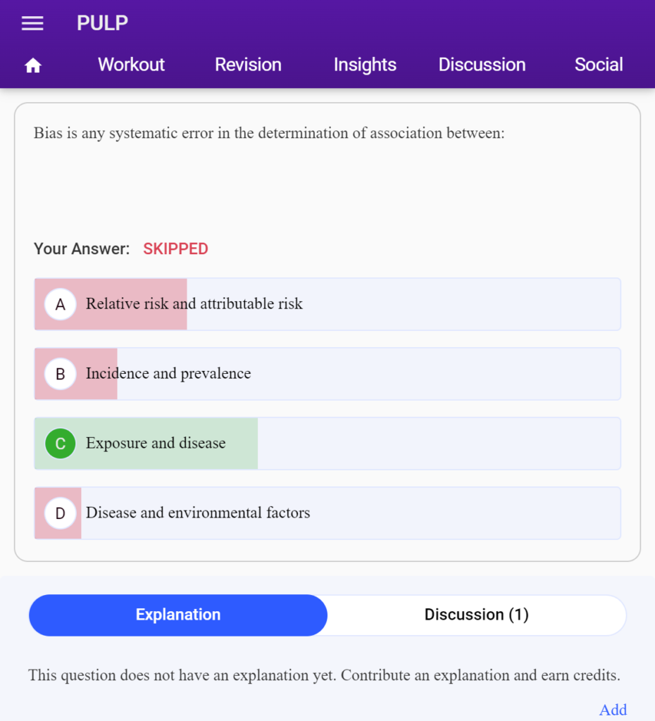
Task: Go to the Social tab
Action: click(599, 65)
